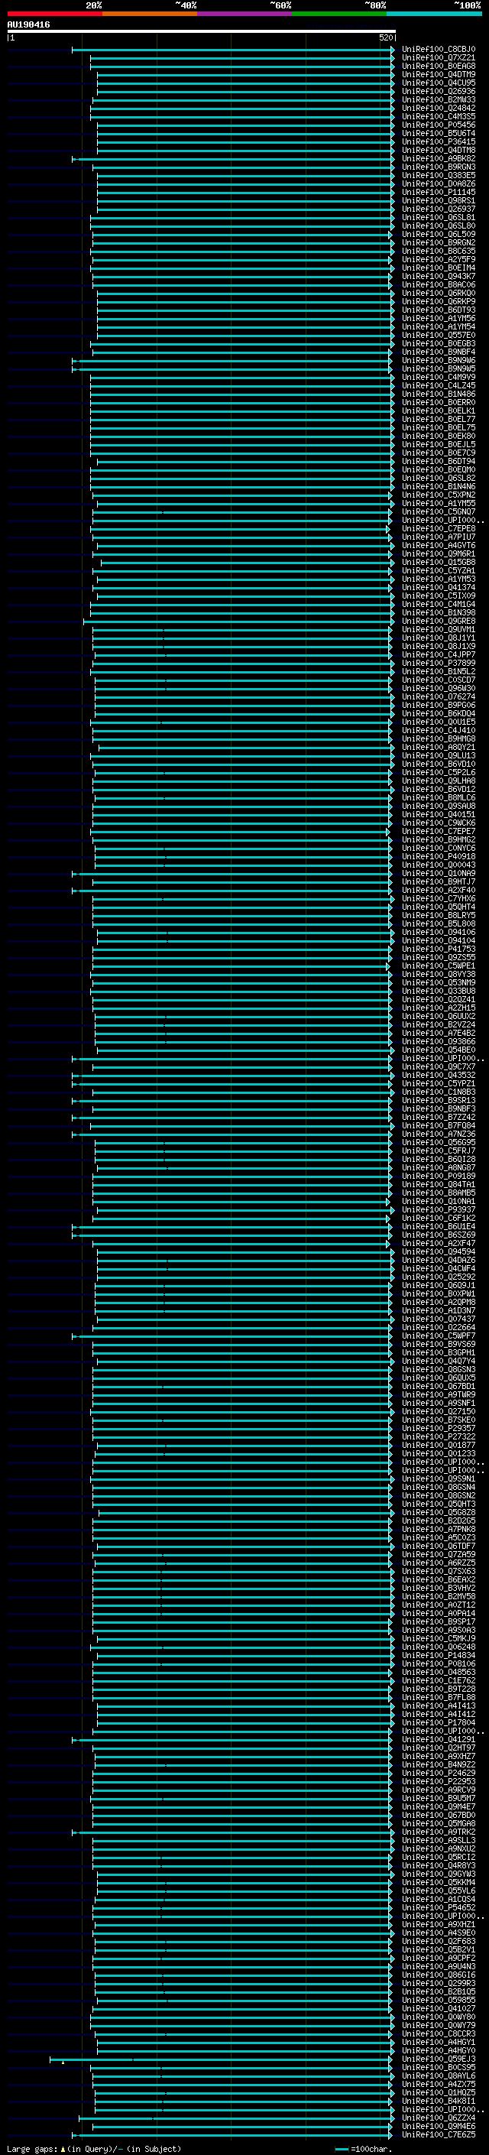Select label UniRef100_A1YM56
489x2155 pixels.
[x=439, y=319]
